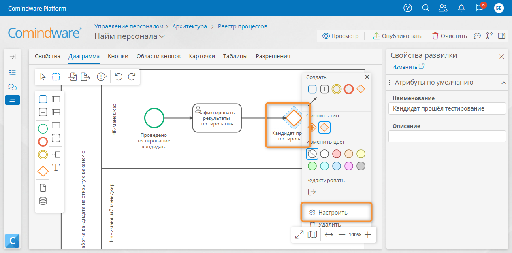Switch to the Свойства tab
This screenshot has width=512, height=253.
tap(47, 56)
